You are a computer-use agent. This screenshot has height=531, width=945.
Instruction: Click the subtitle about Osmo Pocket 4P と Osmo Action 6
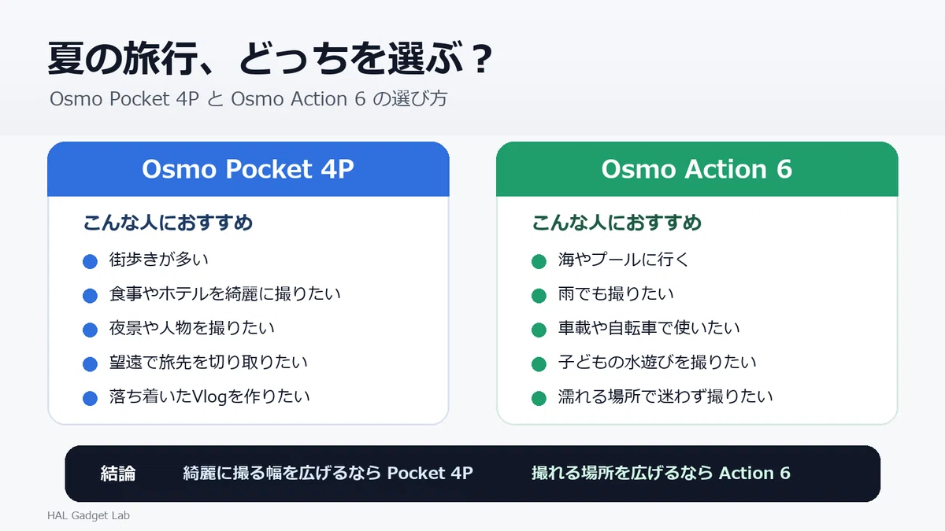249,100
